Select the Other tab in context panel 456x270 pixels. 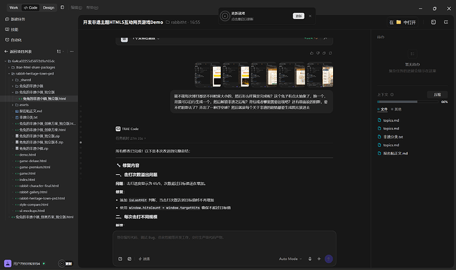tap(396, 110)
